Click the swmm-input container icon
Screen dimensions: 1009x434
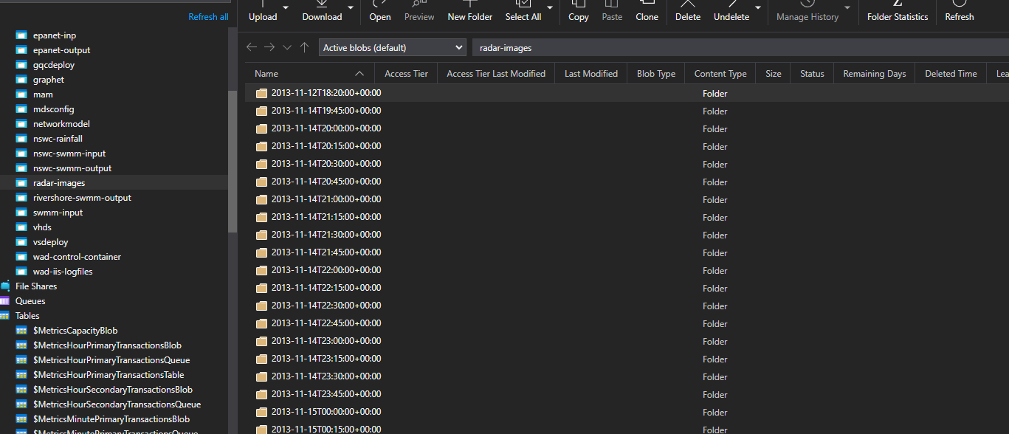click(21, 213)
